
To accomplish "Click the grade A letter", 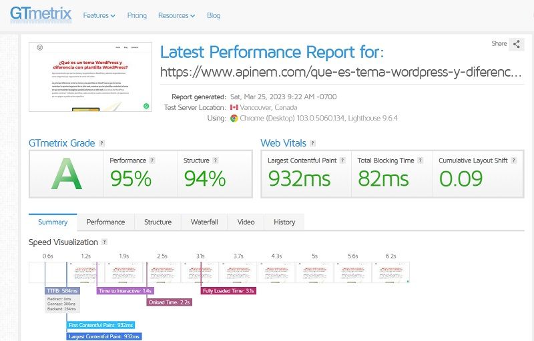I will [66, 174].
